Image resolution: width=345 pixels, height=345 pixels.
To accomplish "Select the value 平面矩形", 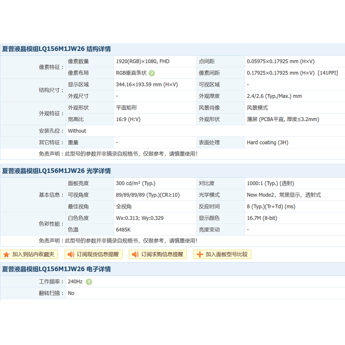I will pyautogui.click(x=126, y=107).
